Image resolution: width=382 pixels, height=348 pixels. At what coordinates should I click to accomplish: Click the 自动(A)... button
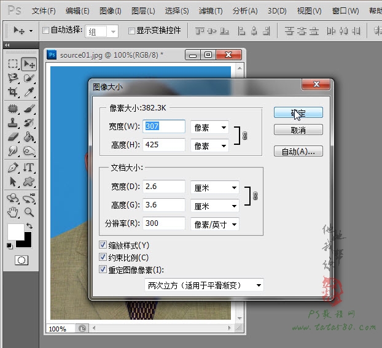click(x=298, y=151)
